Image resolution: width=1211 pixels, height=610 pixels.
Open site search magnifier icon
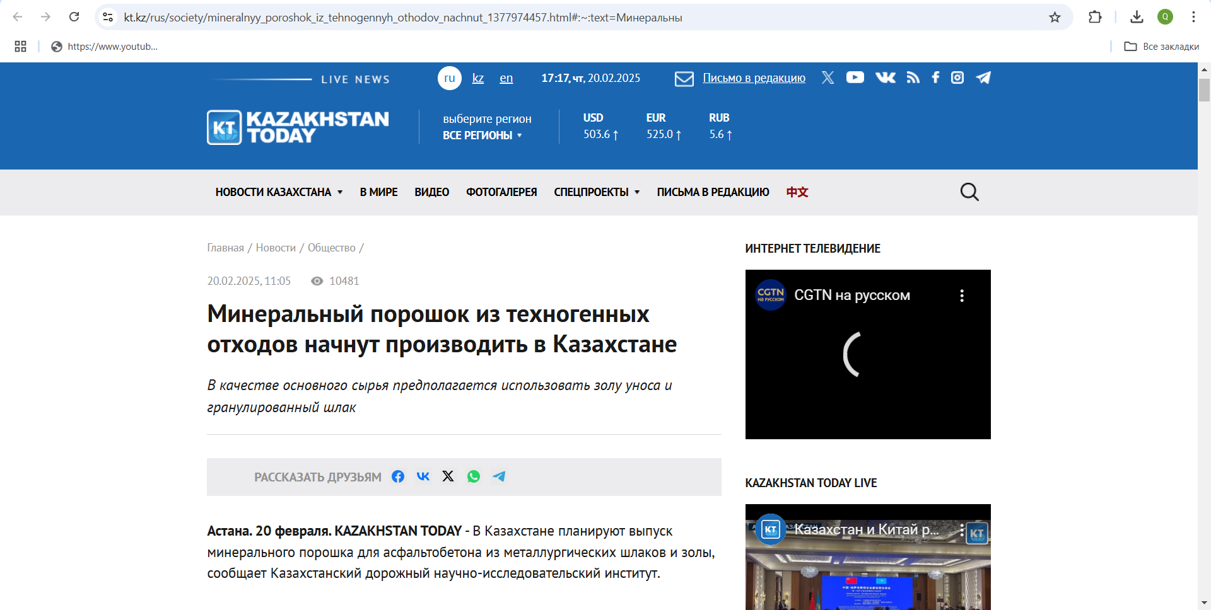[x=969, y=192]
